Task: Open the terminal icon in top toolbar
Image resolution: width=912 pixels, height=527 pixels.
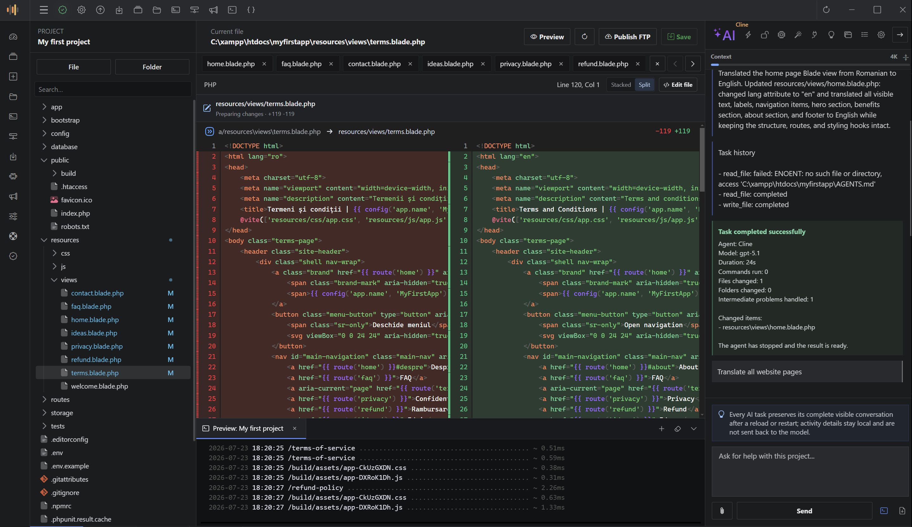Action: tap(232, 10)
